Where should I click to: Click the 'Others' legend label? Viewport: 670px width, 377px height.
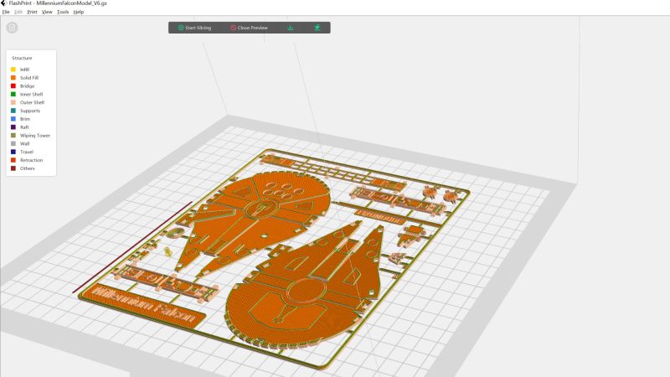(27, 168)
